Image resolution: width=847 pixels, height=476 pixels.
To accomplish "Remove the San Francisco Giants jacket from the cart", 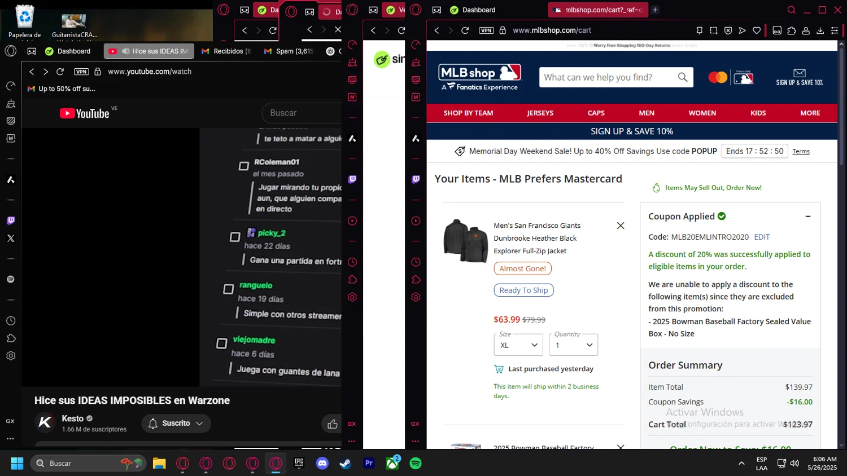I will pyautogui.click(x=621, y=226).
